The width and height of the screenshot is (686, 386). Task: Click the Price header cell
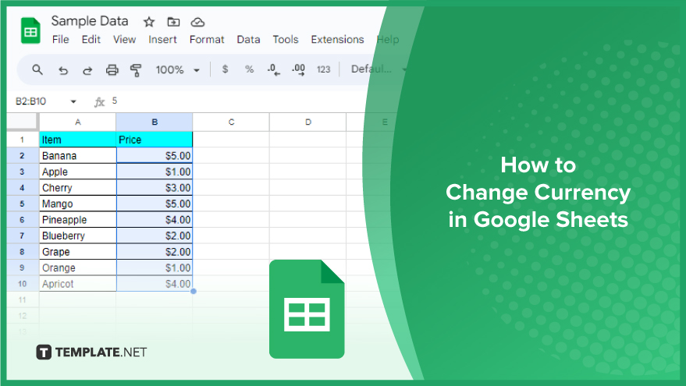pyautogui.click(x=155, y=140)
